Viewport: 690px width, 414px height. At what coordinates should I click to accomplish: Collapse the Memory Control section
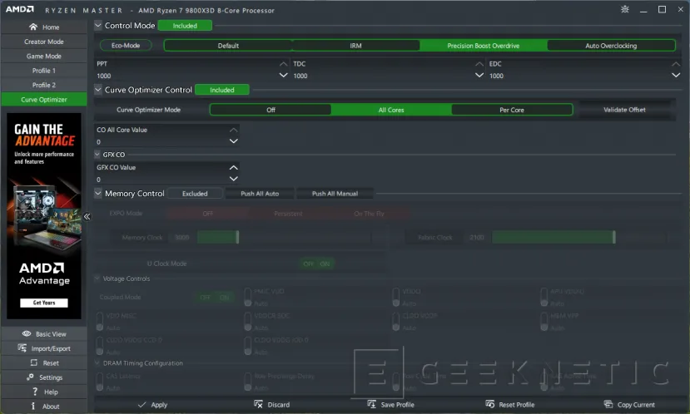pos(98,193)
